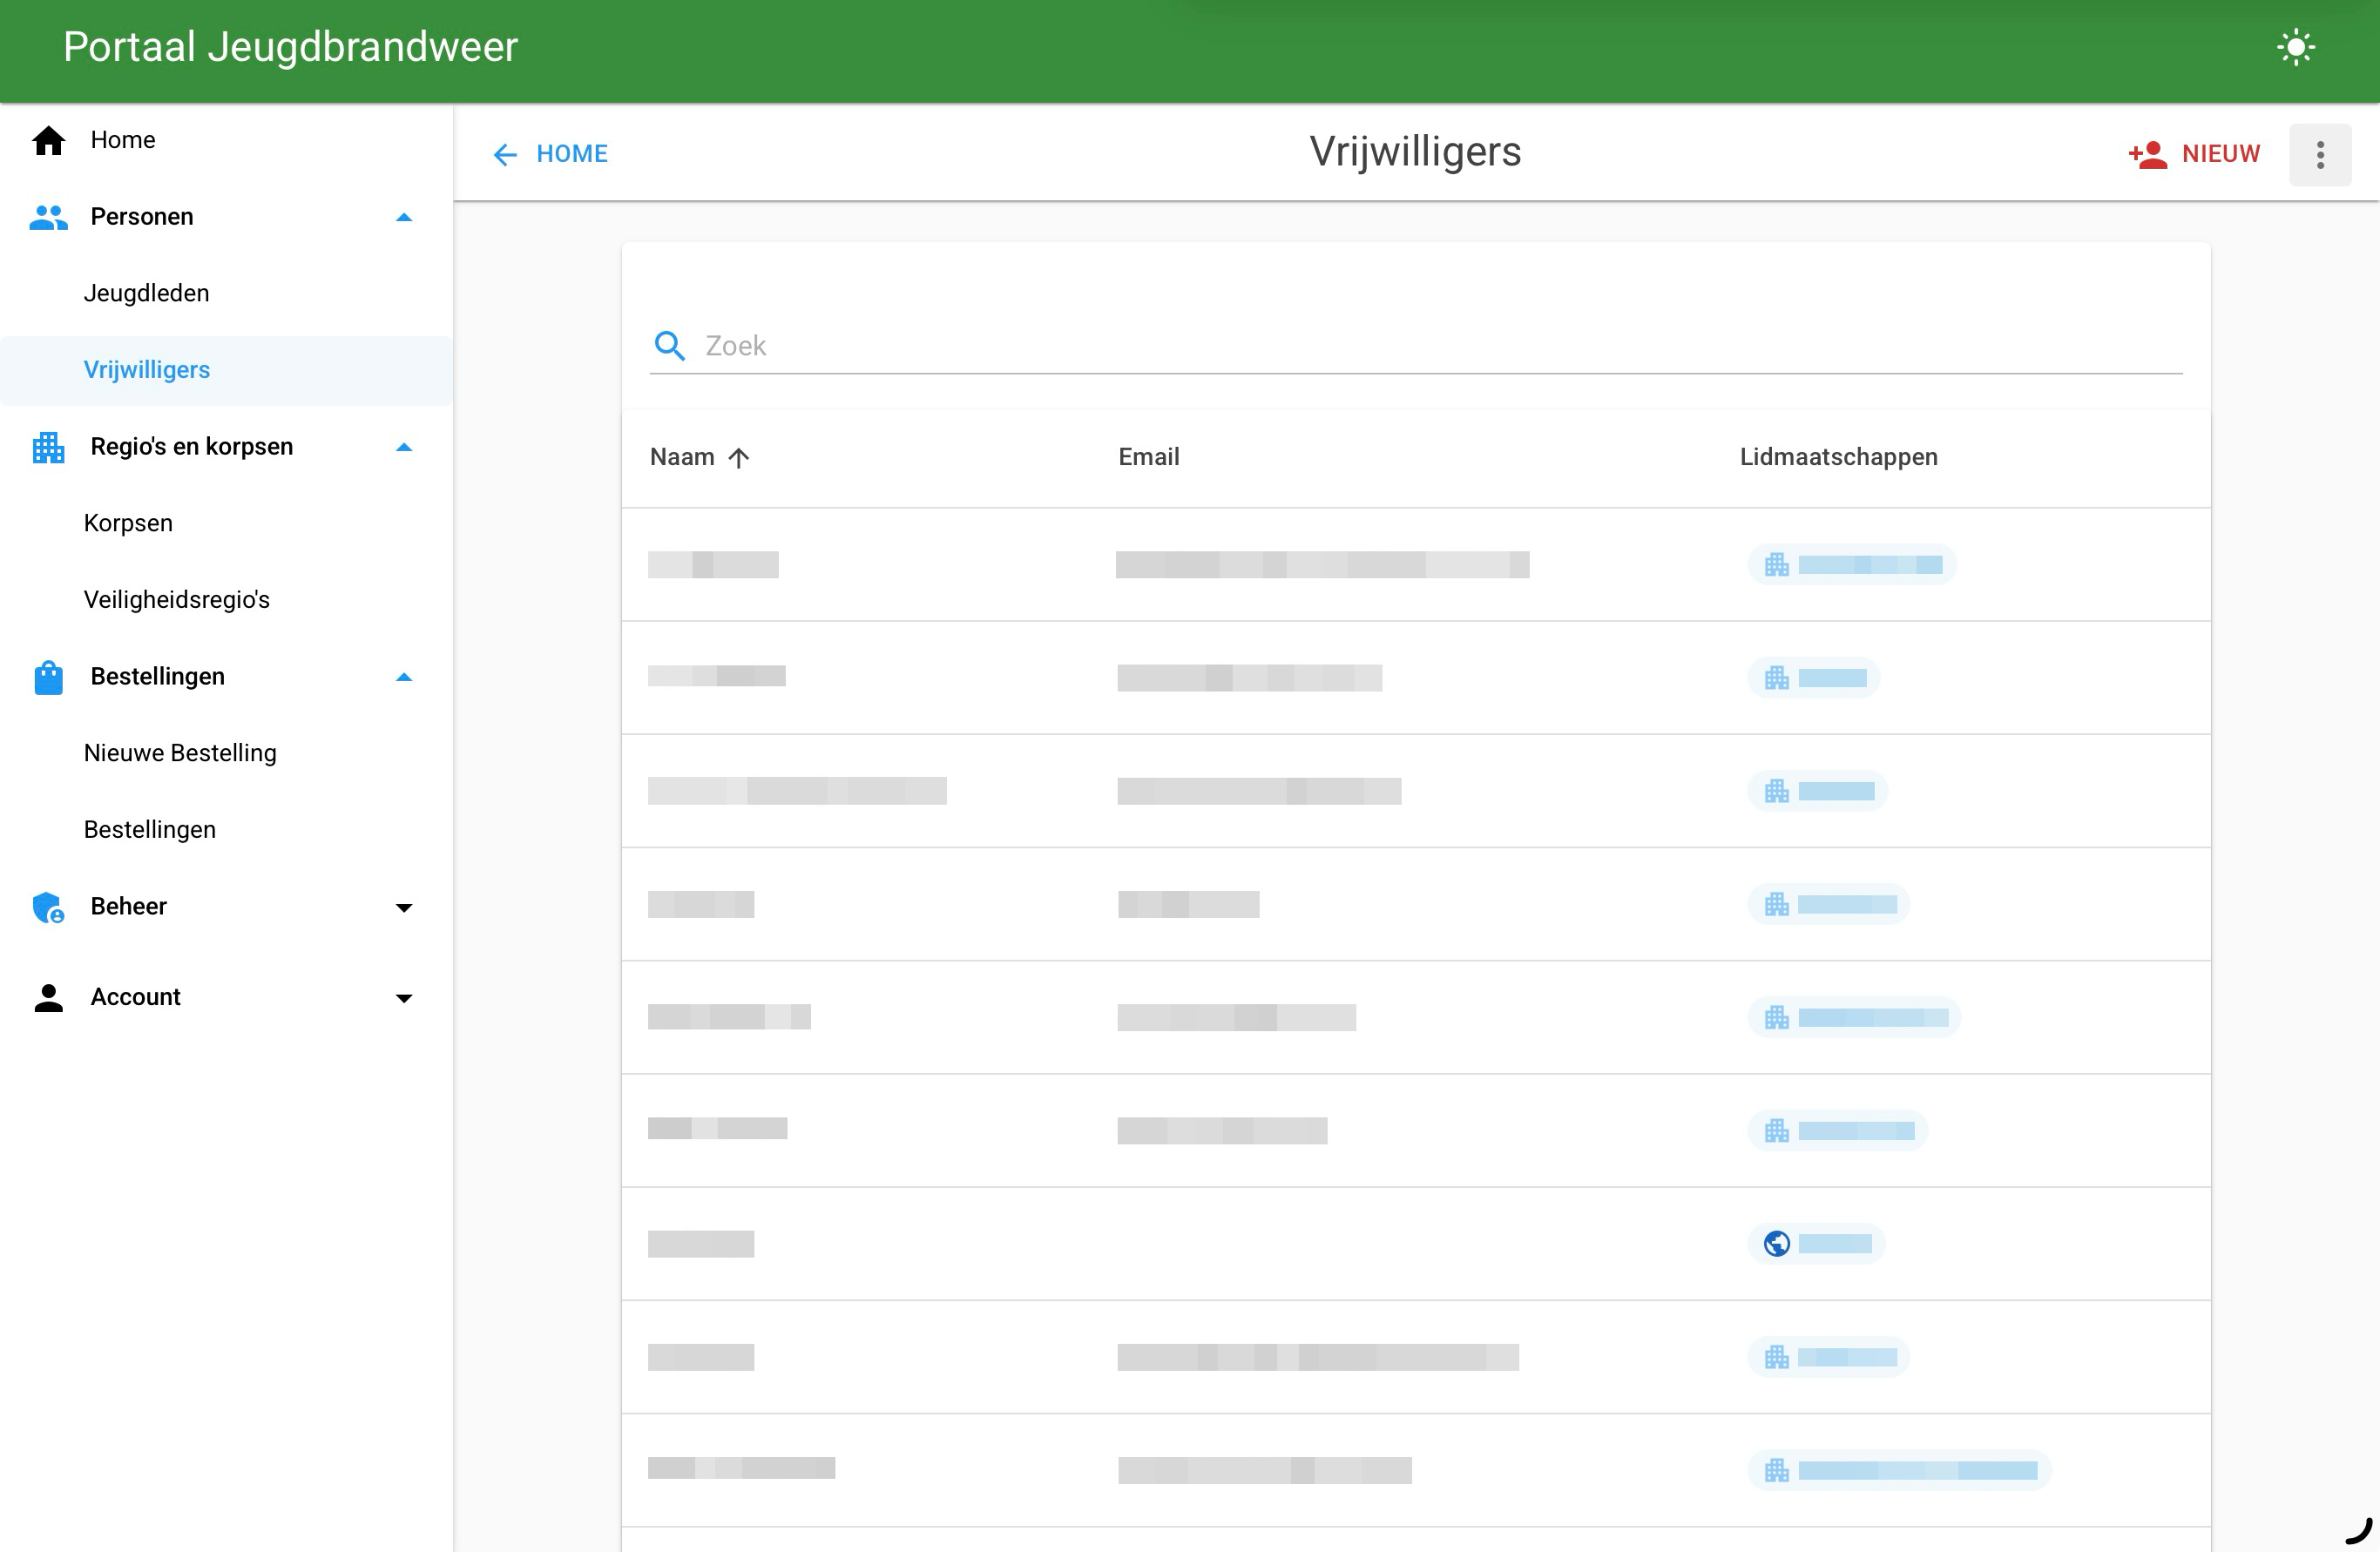Add a new volunteer with NIEUW button
Viewport: 2380px width, 1552px height.
[x=2194, y=154]
